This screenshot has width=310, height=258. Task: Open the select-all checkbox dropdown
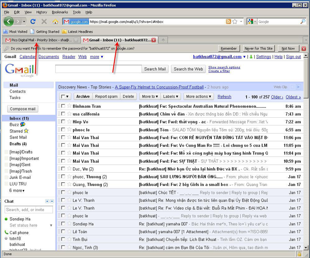click(67, 96)
